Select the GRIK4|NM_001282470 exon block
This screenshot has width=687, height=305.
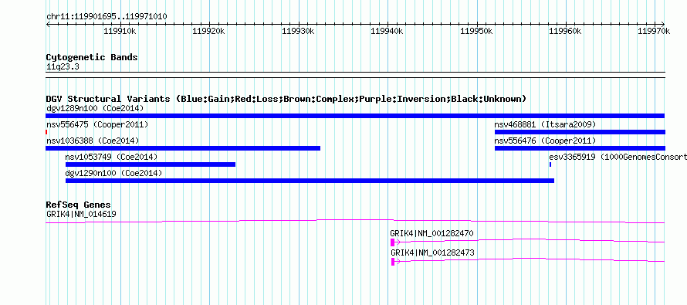[x=392, y=242]
